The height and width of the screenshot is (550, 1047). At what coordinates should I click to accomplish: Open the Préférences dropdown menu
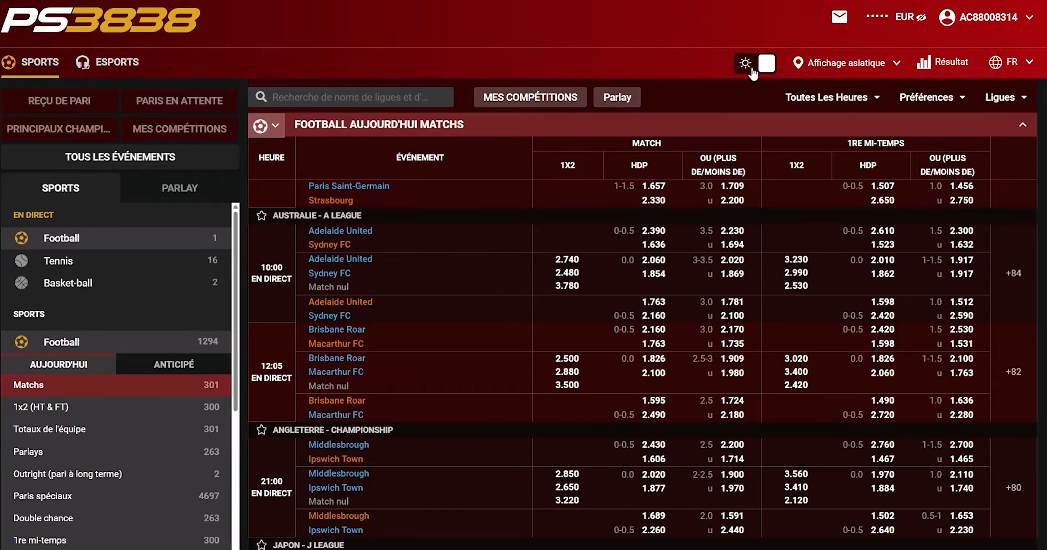tap(932, 98)
